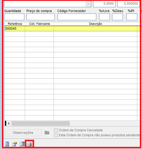Click into the %Desc. field
The width and height of the screenshot is (142, 149).
click(118, 17)
